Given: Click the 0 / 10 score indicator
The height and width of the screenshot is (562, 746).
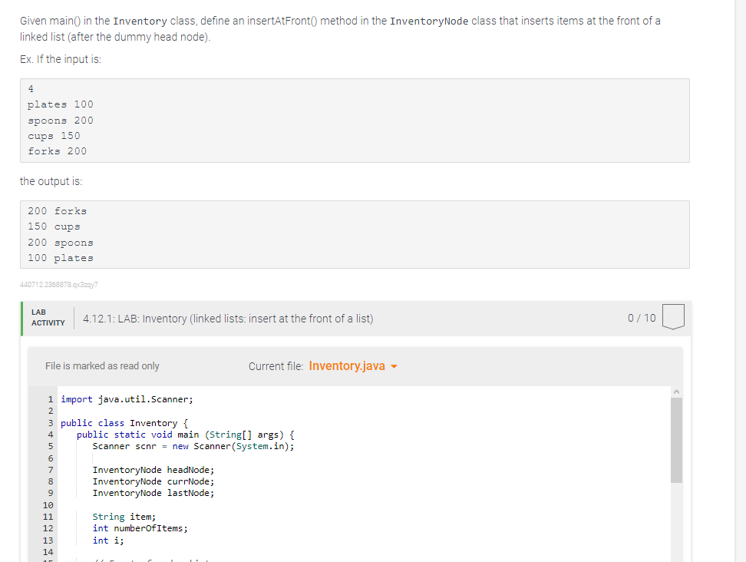Looking at the screenshot, I should (x=641, y=318).
